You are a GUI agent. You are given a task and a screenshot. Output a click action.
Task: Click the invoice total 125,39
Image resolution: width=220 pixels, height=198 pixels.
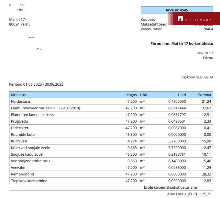point(206,194)
